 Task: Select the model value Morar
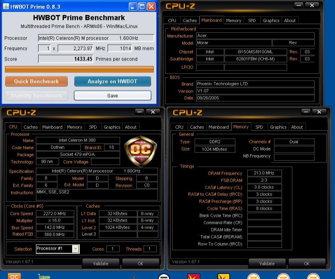click(234, 43)
